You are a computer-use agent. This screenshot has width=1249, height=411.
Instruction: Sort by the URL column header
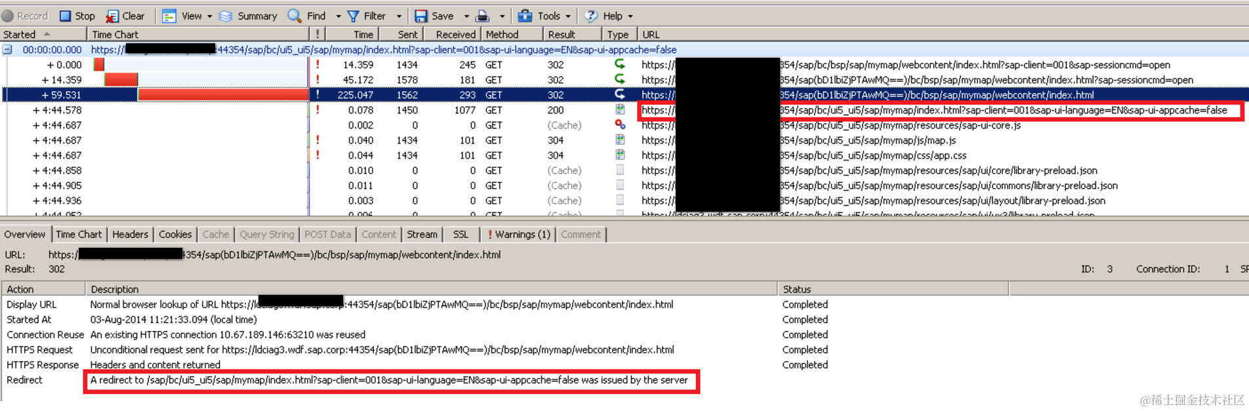tap(943, 34)
